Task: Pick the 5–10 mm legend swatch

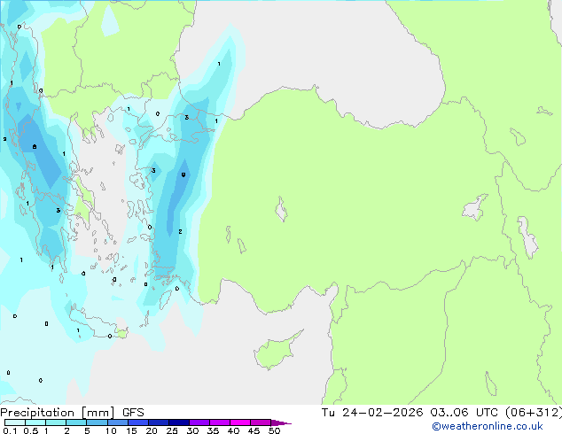Action: 97,422
